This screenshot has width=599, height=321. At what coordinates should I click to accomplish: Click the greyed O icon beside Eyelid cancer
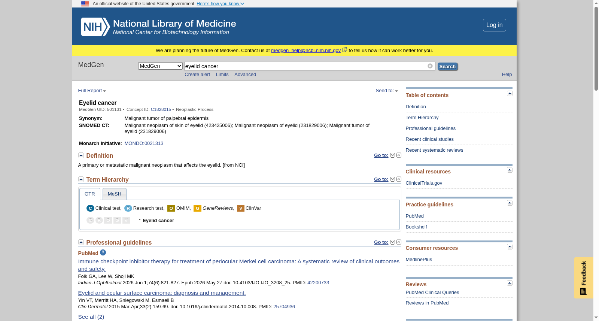point(108,220)
